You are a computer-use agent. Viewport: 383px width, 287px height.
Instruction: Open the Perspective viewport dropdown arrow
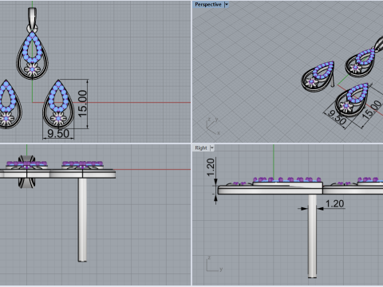pos(227,5)
